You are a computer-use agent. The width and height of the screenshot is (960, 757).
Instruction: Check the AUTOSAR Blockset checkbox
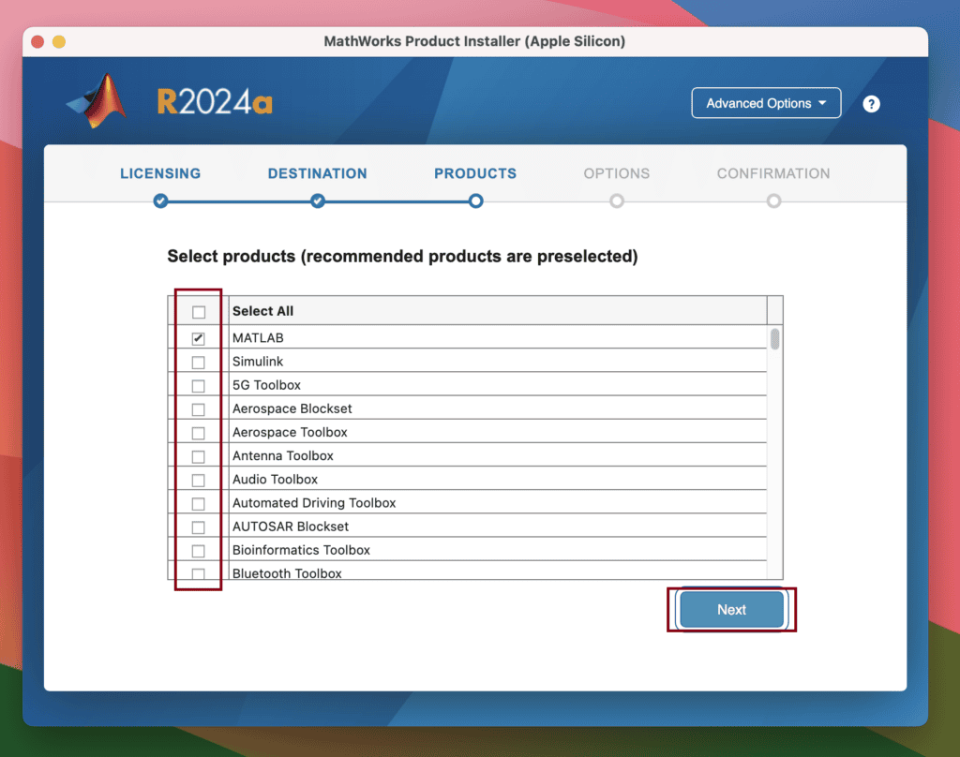coord(199,527)
